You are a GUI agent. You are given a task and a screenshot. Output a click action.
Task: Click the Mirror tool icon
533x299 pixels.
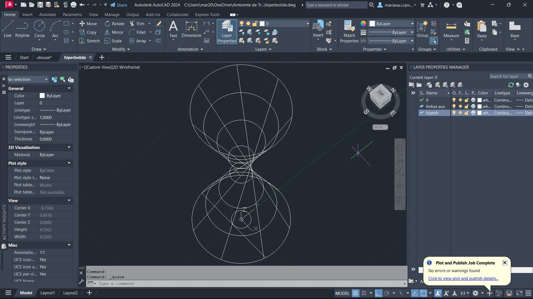pyautogui.click(x=107, y=32)
